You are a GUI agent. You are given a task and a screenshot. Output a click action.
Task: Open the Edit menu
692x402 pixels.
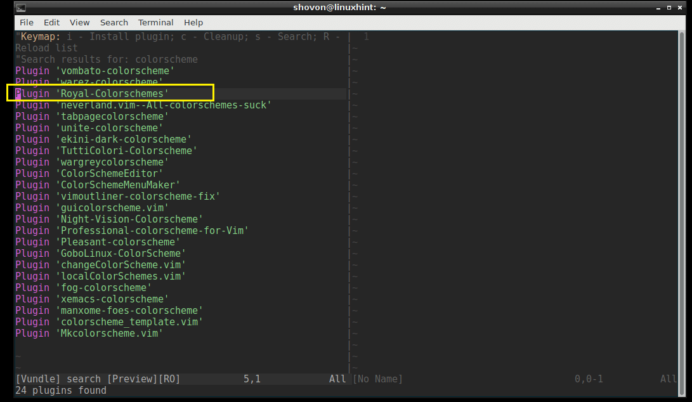point(51,22)
